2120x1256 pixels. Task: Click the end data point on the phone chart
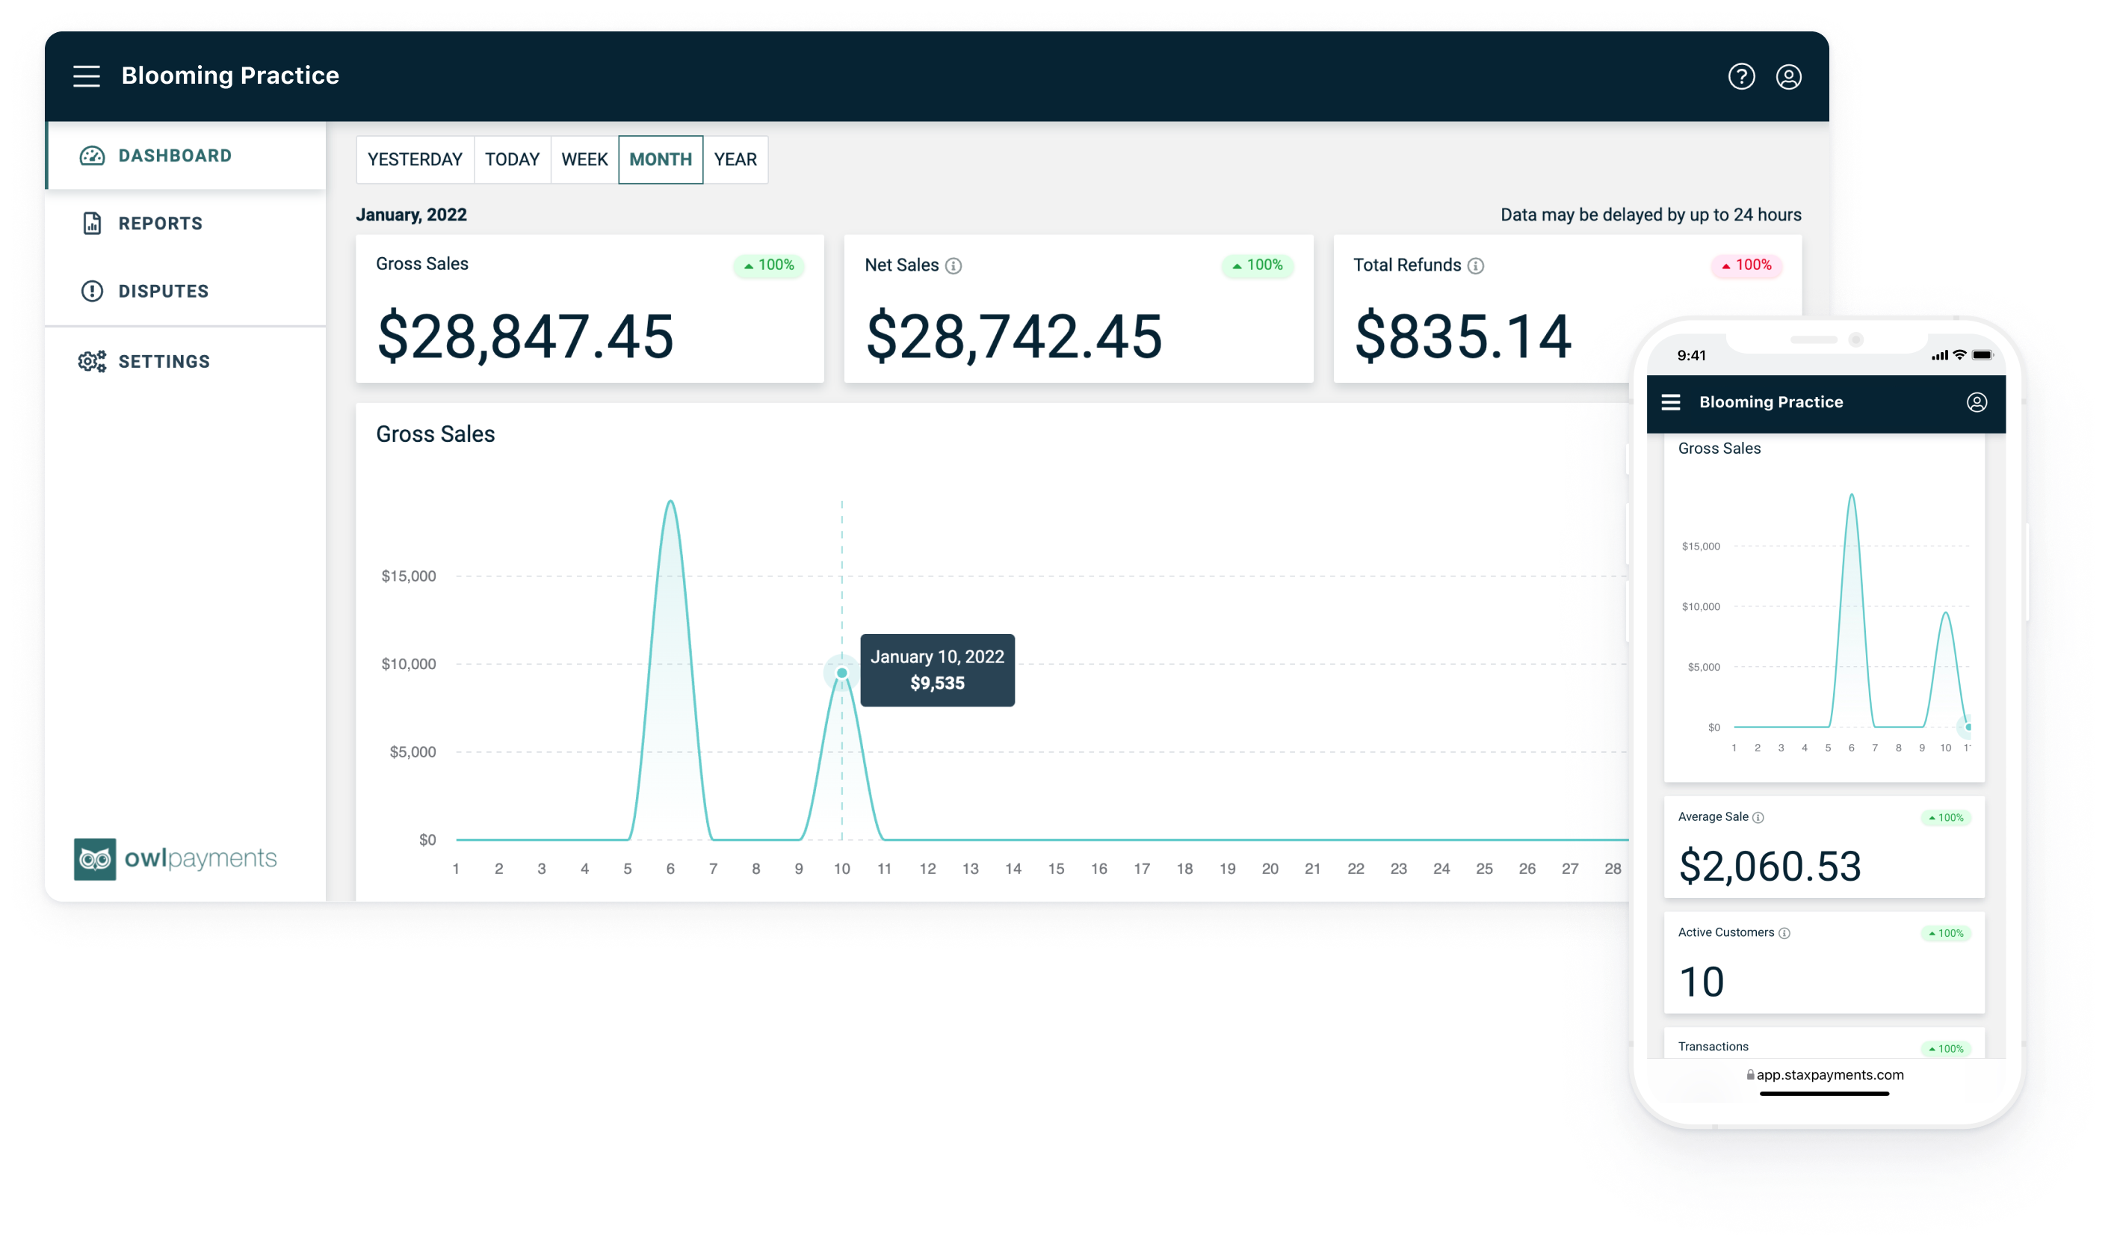tap(1968, 727)
